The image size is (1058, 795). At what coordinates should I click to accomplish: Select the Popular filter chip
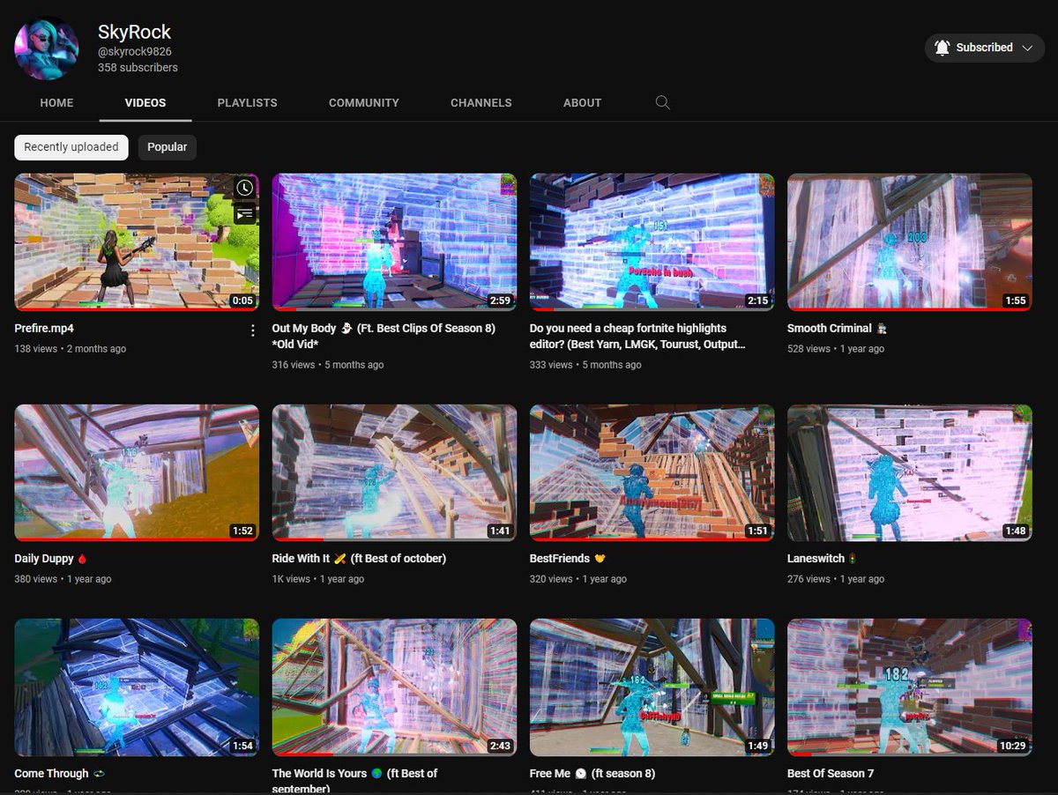[x=168, y=147]
